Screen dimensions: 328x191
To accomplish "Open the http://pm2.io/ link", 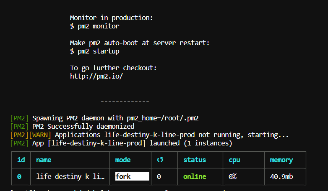I will tap(96, 76).
